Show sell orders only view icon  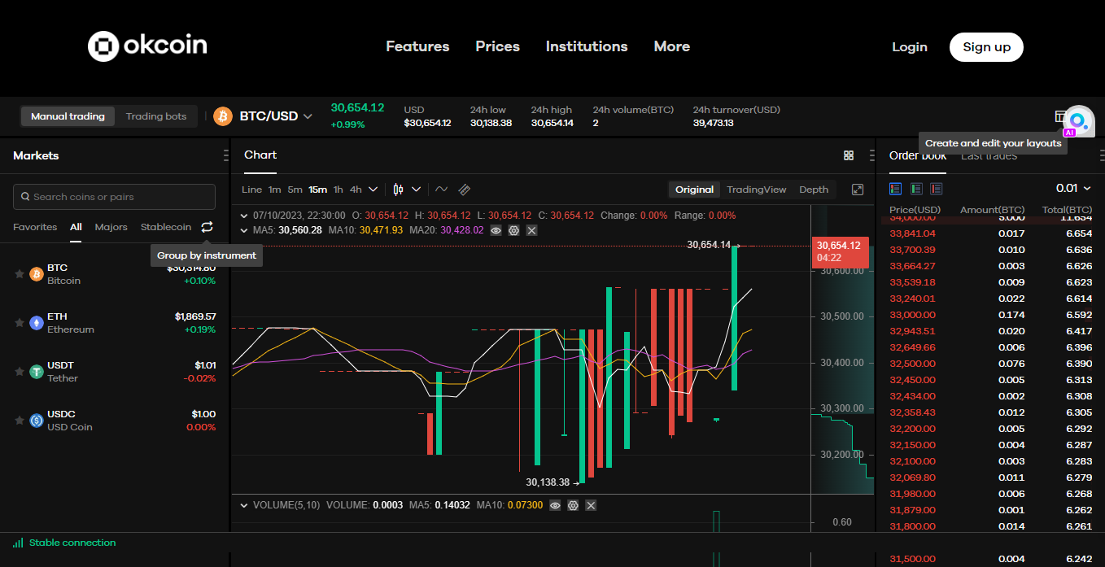point(937,189)
